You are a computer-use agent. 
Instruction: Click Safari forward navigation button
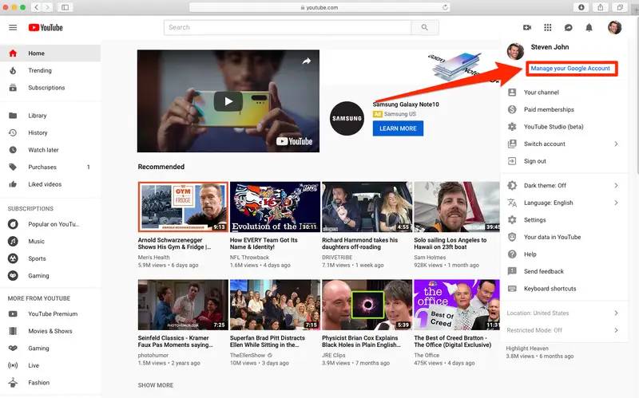click(x=48, y=7)
